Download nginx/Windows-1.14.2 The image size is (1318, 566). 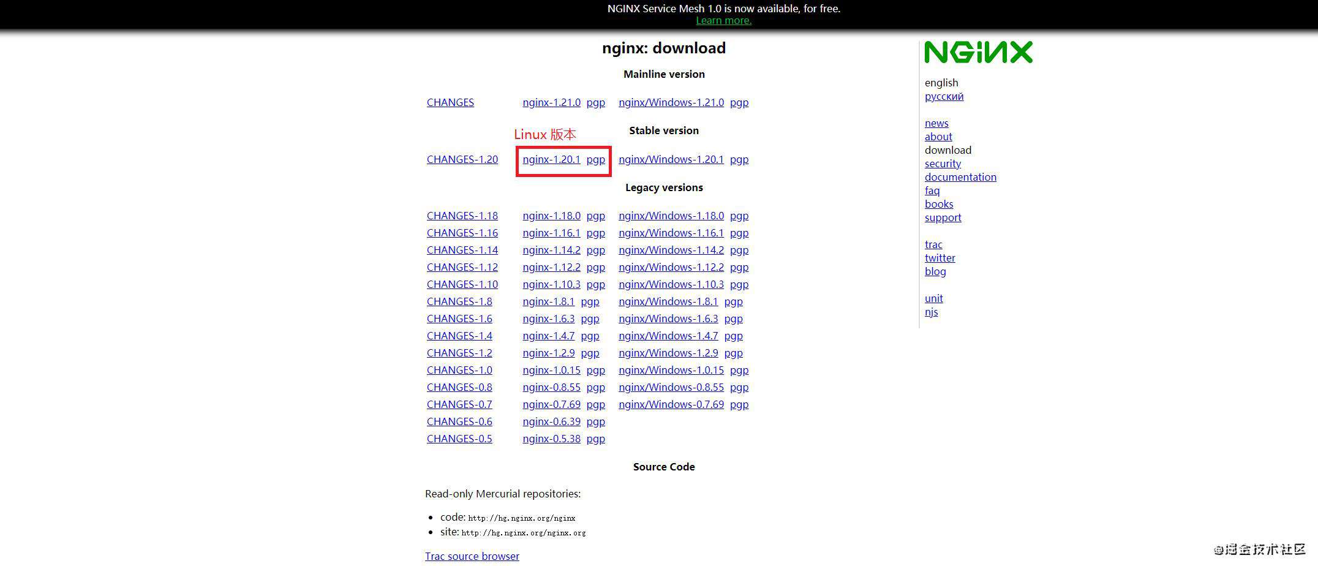[671, 250]
